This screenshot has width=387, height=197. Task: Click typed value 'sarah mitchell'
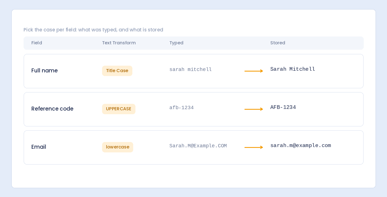point(191,69)
